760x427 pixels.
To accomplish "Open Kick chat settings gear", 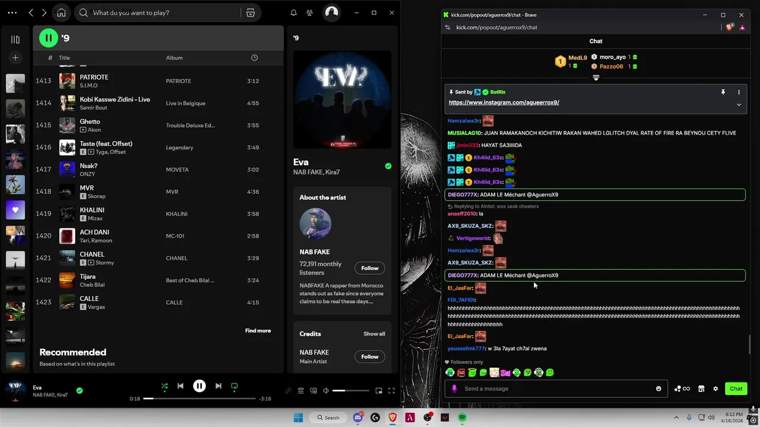I will click(x=715, y=388).
